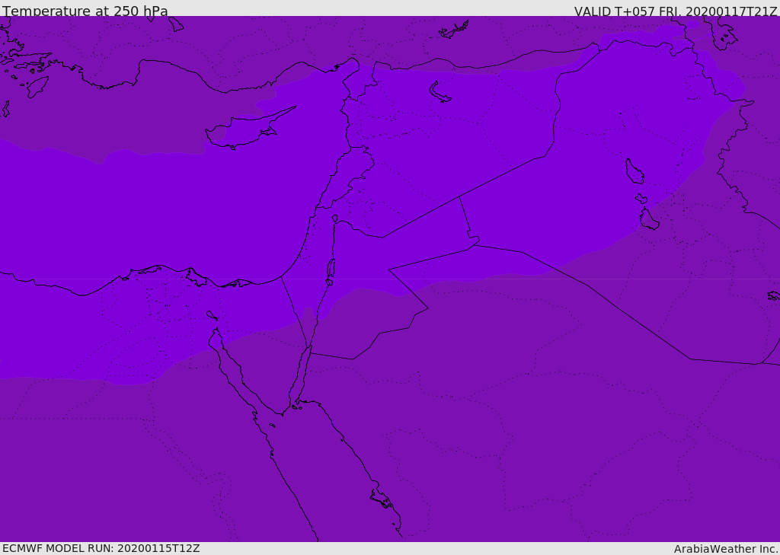Click the Dead Sea on the map
This screenshot has height=555, width=780.
[331, 268]
